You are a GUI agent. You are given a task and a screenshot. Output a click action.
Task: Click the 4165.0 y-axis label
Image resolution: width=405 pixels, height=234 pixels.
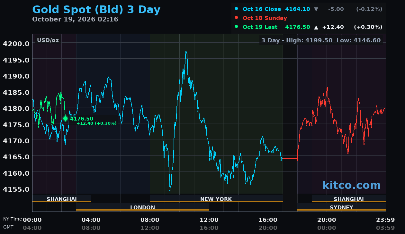pyautogui.click(x=16, y=157)
